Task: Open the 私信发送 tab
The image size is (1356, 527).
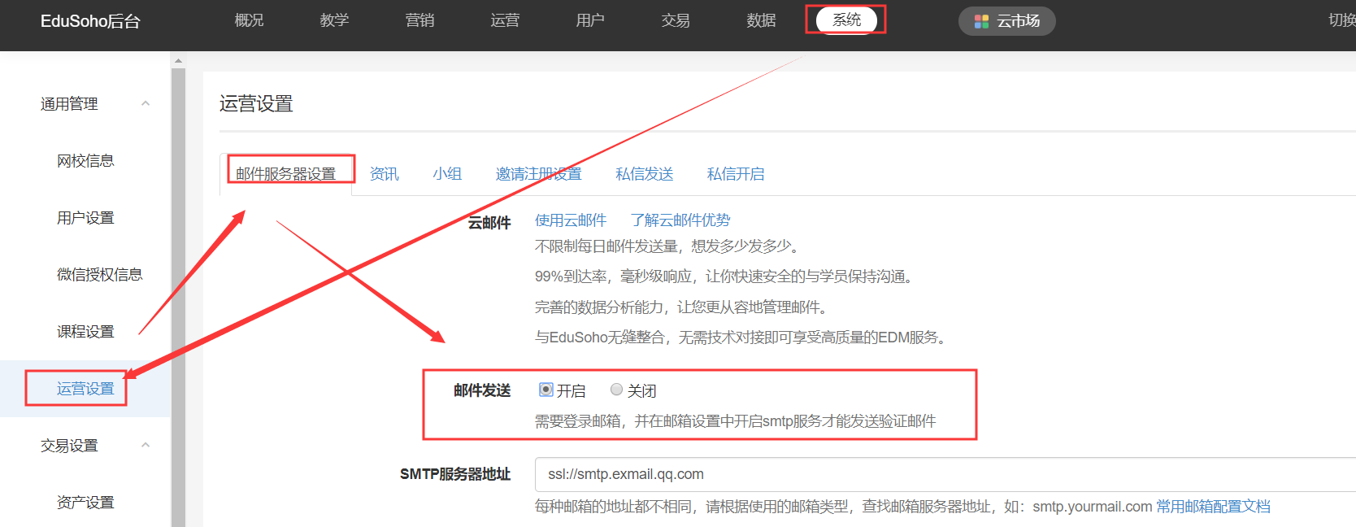Action: 644,174
